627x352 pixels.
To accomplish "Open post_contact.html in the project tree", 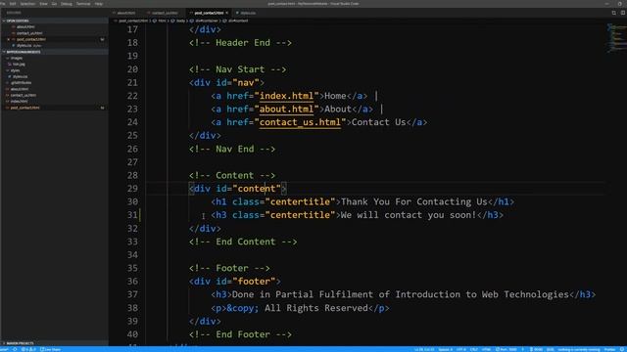I will point(24,108).
